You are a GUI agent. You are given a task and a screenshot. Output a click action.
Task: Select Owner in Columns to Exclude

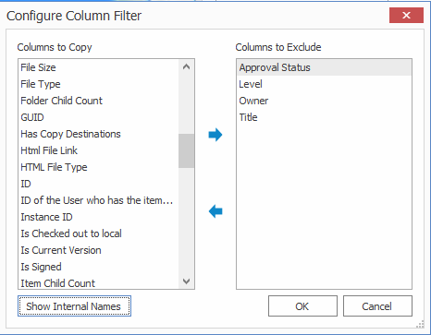(324, 101)
